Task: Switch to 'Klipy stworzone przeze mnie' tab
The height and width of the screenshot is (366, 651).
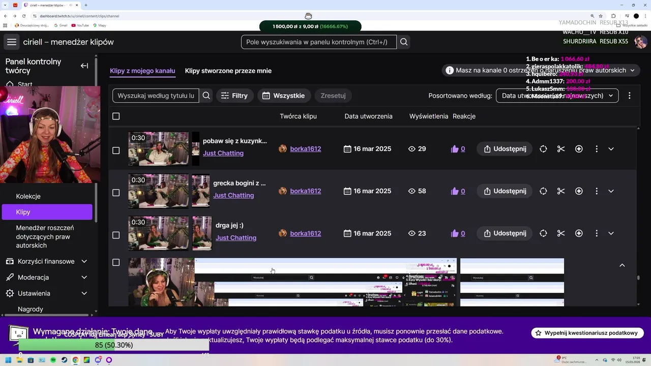Action: pos(228,71)
